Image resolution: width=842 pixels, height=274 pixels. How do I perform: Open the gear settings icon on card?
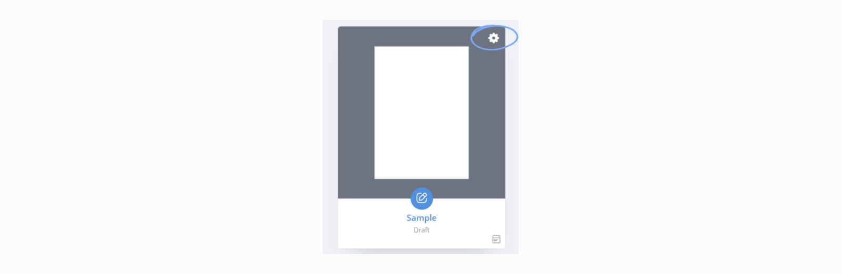493,38
